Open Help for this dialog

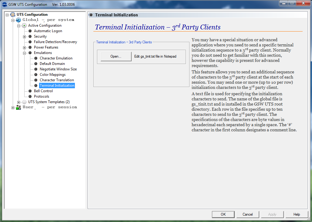[297, 214]
